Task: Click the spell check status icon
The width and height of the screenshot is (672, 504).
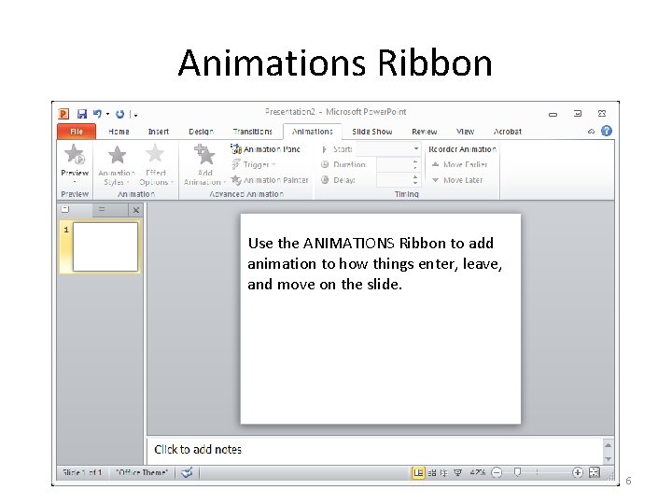Action: pos(187,472)
